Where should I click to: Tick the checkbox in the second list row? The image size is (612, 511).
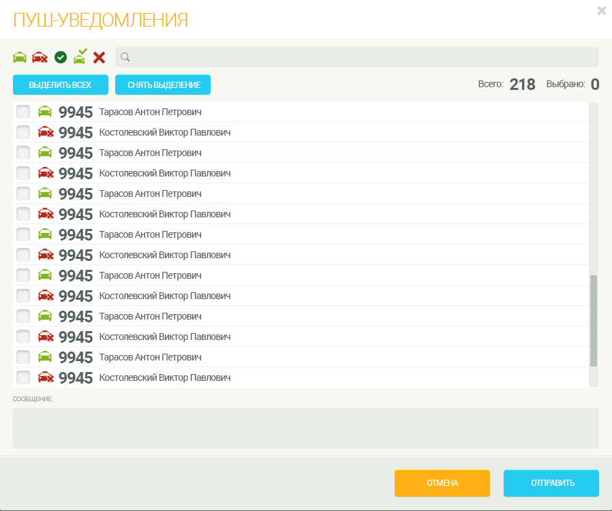point(23,132)
